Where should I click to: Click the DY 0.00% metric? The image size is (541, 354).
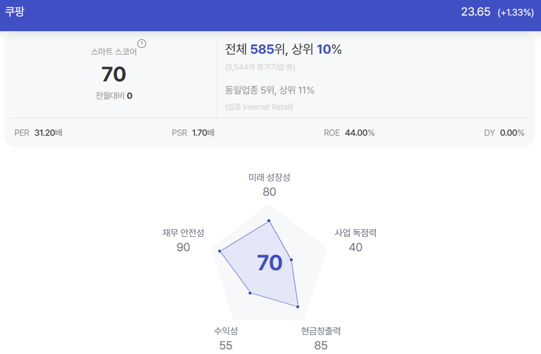504,133
